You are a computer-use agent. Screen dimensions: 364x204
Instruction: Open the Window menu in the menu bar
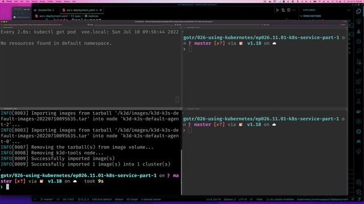67,1
